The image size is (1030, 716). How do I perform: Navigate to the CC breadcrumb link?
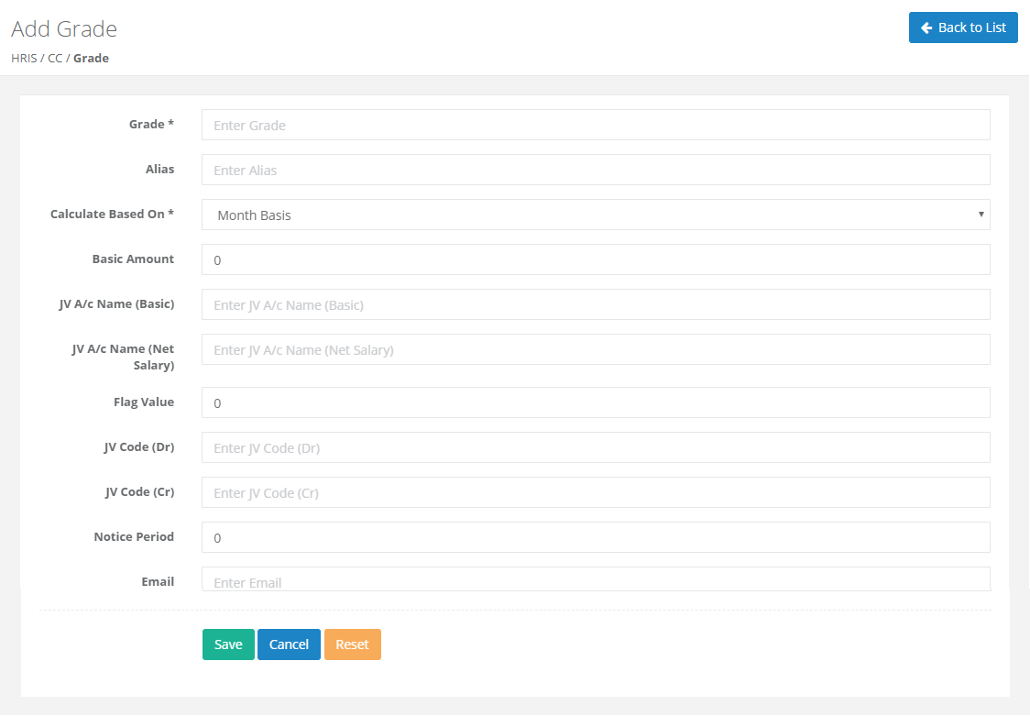click(x=55, y=58)
